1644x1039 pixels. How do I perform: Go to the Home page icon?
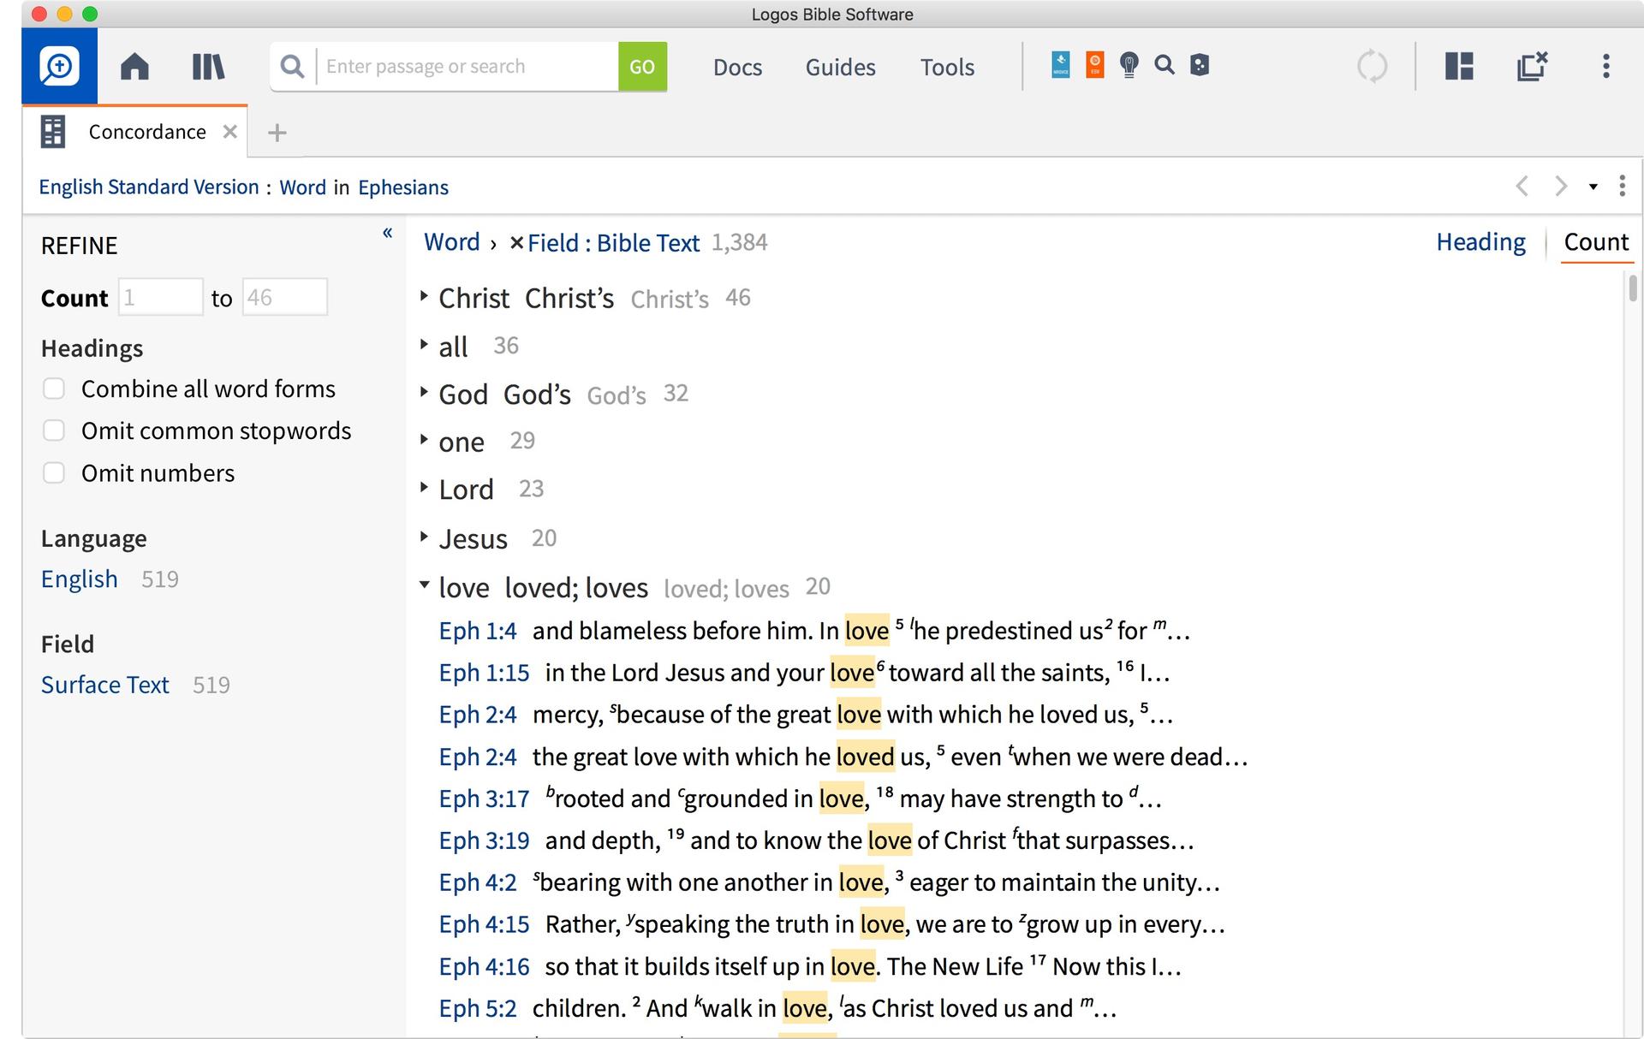coord(134,67)
